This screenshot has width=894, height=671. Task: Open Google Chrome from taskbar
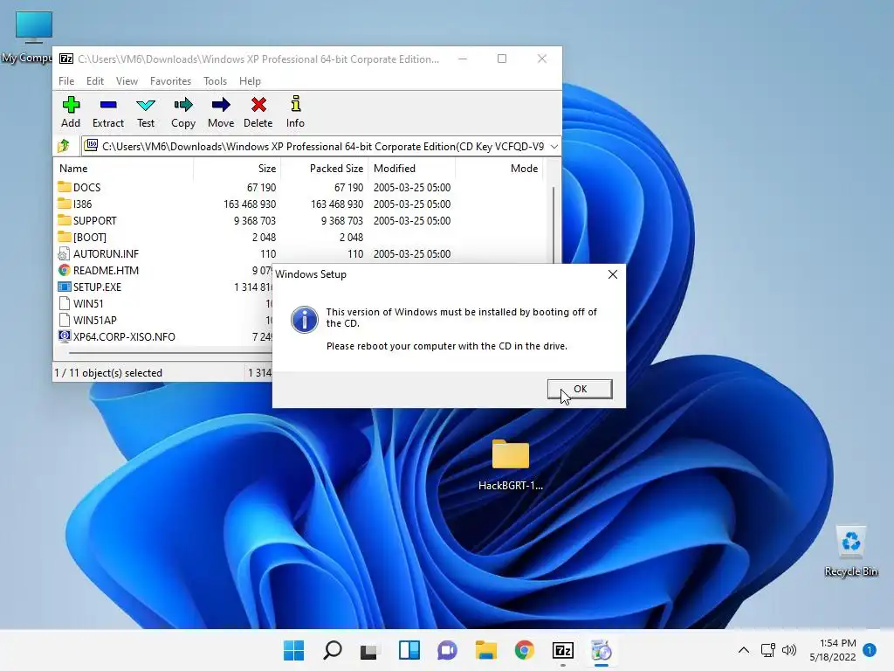click(x=524, y=650)
